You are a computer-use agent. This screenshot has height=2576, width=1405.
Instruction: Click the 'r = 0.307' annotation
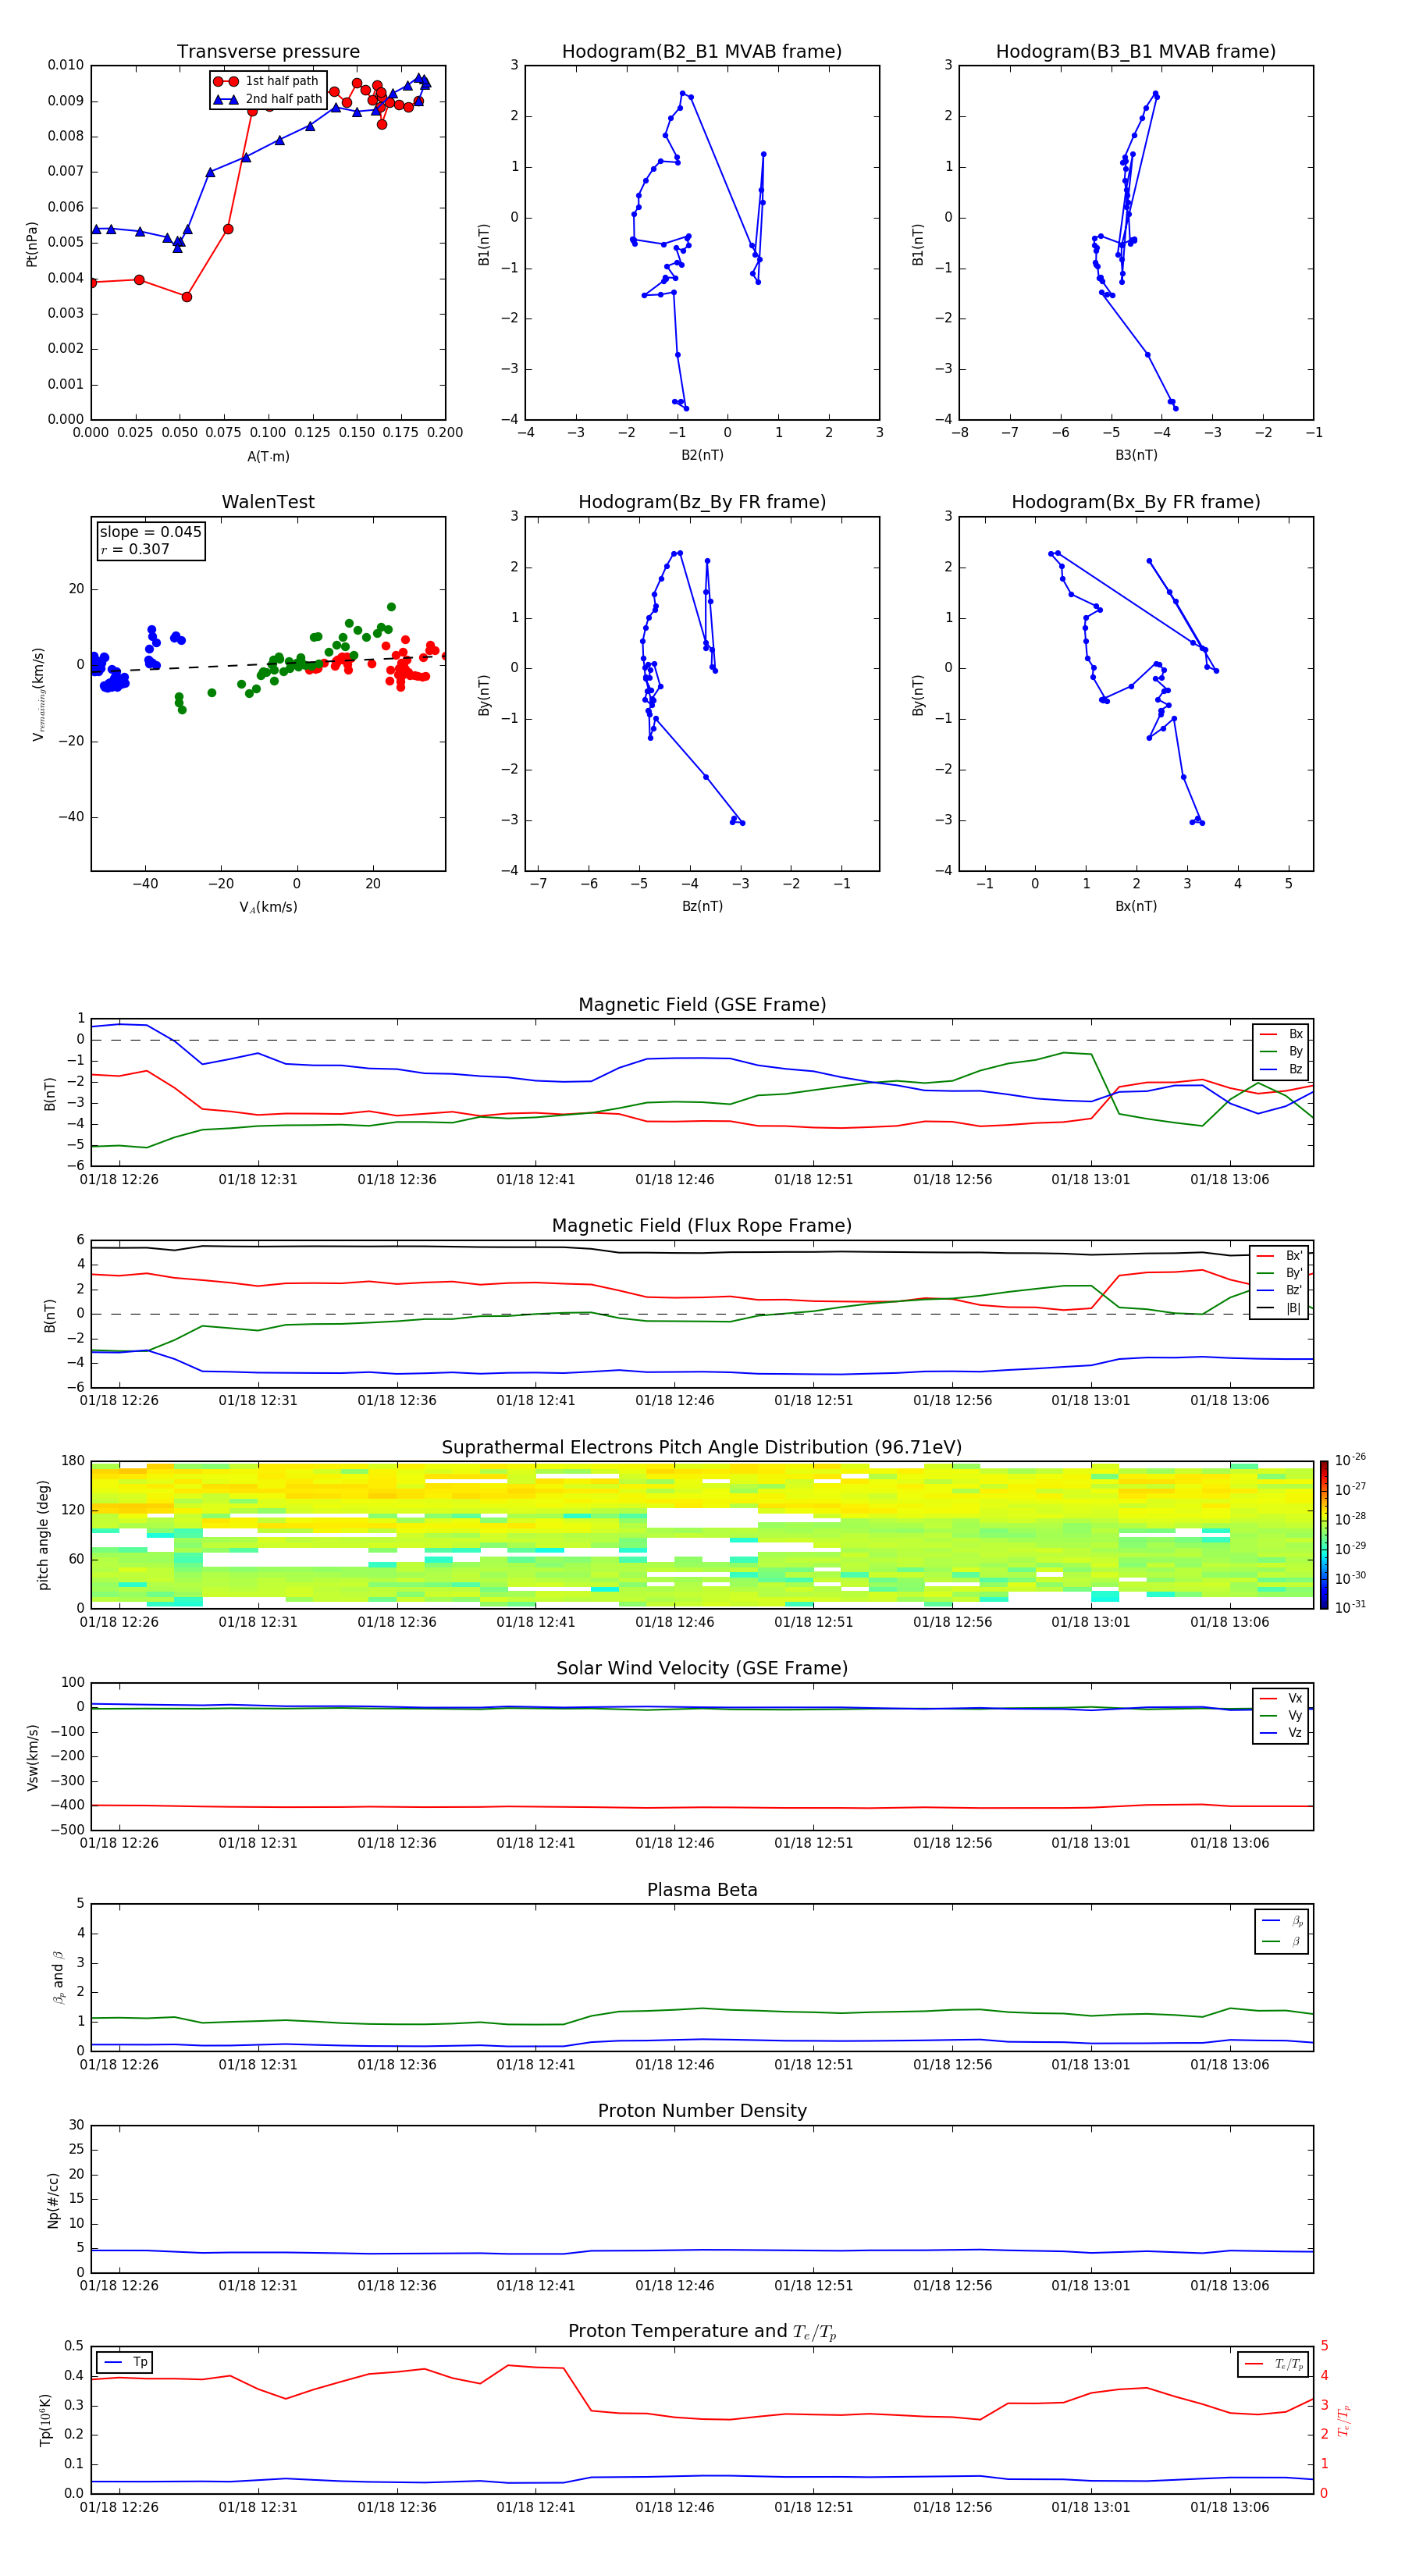135,549
